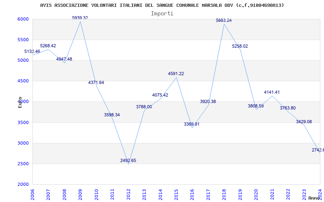The width and height of the screenshot is (324, 202).
Task: Click x-axis year 2010
Action: (96, 194)
